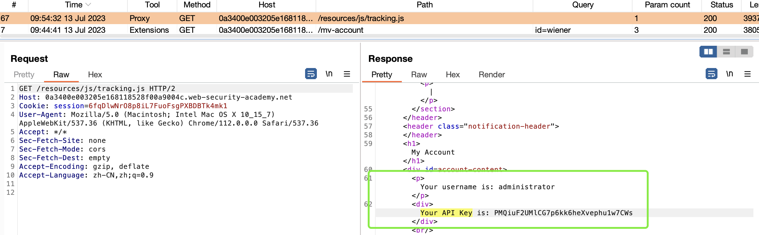Image resolution: width=759 pixels, height=235 pixels.
Task: Switch to combined tabbed layout
Action: [x=744, y=52]
